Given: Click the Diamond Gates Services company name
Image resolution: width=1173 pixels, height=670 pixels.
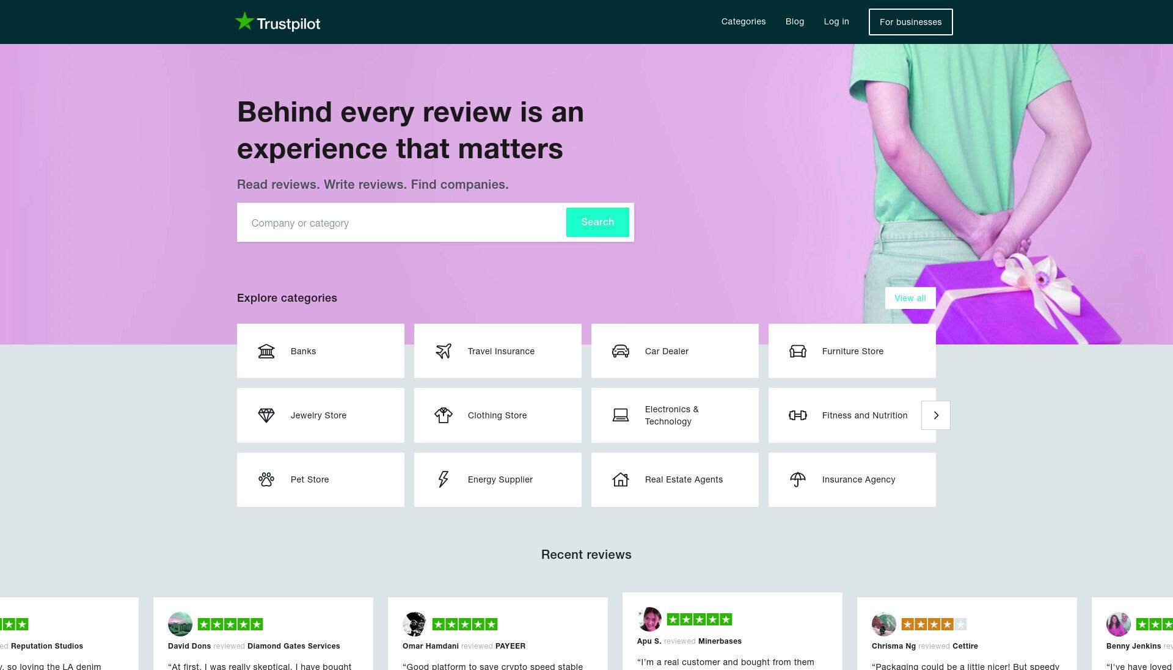Looking at the screenshot, I should (x=294, y=646).
